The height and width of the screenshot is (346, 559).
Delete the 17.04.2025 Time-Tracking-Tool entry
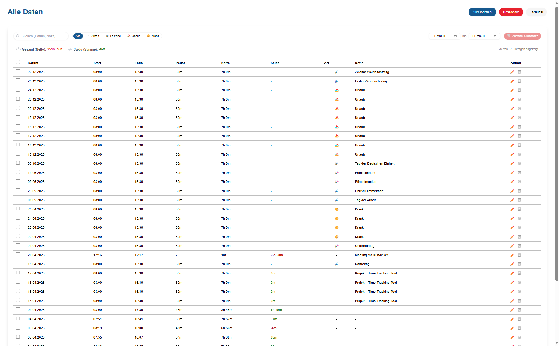point(519,273)
